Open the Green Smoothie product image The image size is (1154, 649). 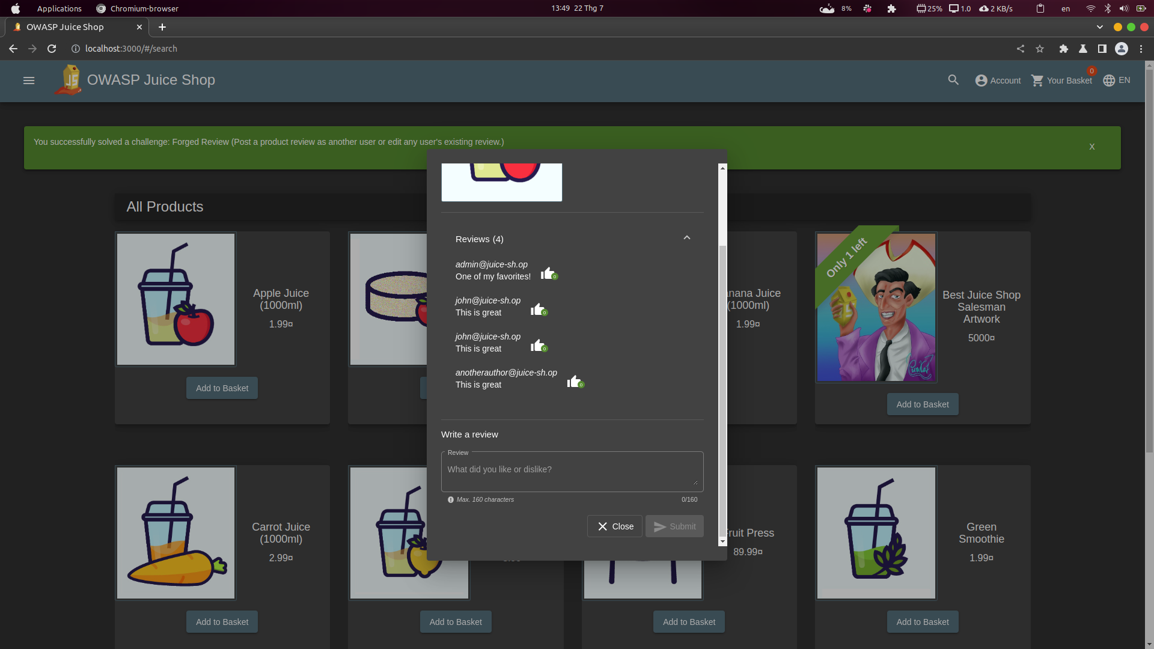tap(876, 533)
